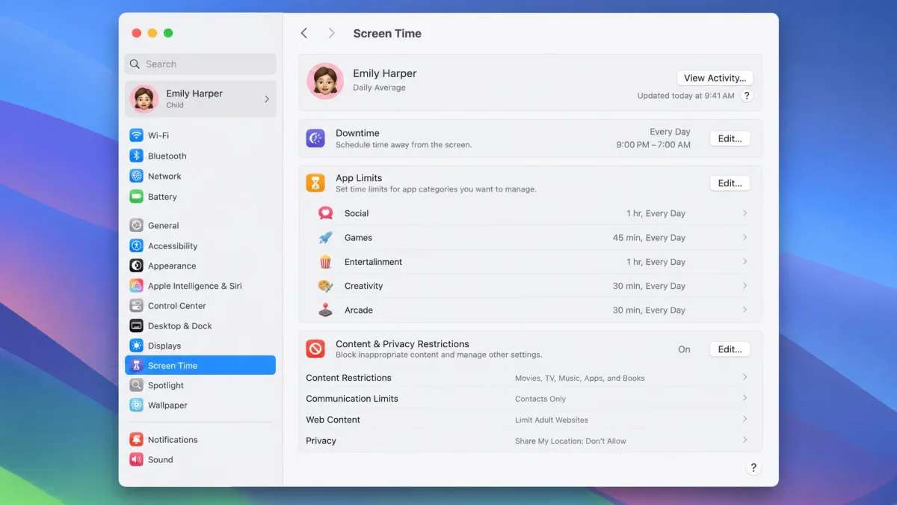Open Web Content row chevron
The image size is (897, 505).
click(x=745, y=419)
